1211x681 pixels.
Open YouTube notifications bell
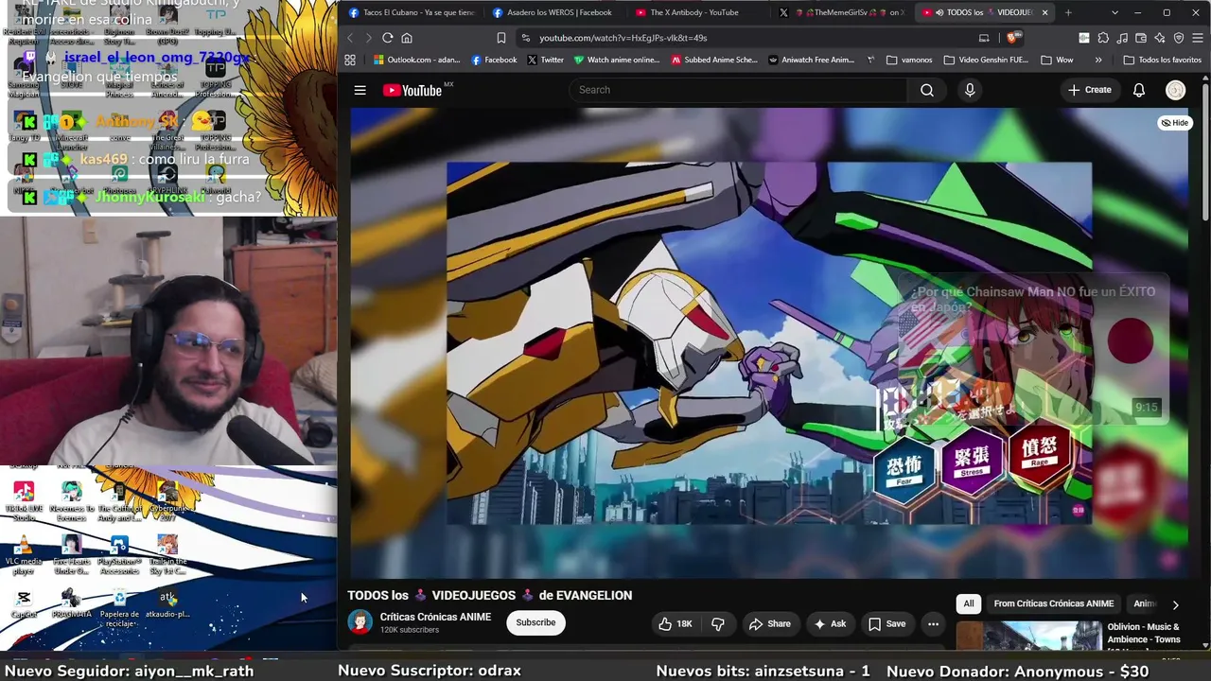[1139, 90]
